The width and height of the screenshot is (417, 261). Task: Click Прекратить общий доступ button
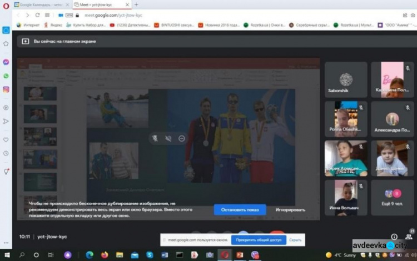[261, 240]
